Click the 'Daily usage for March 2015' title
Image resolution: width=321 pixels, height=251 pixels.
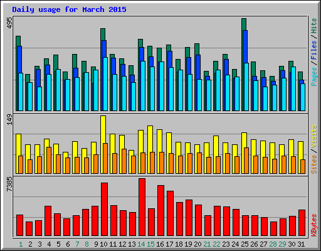69,9
